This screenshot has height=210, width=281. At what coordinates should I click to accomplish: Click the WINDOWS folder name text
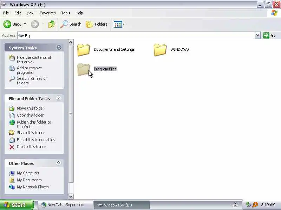click(179, 49)
